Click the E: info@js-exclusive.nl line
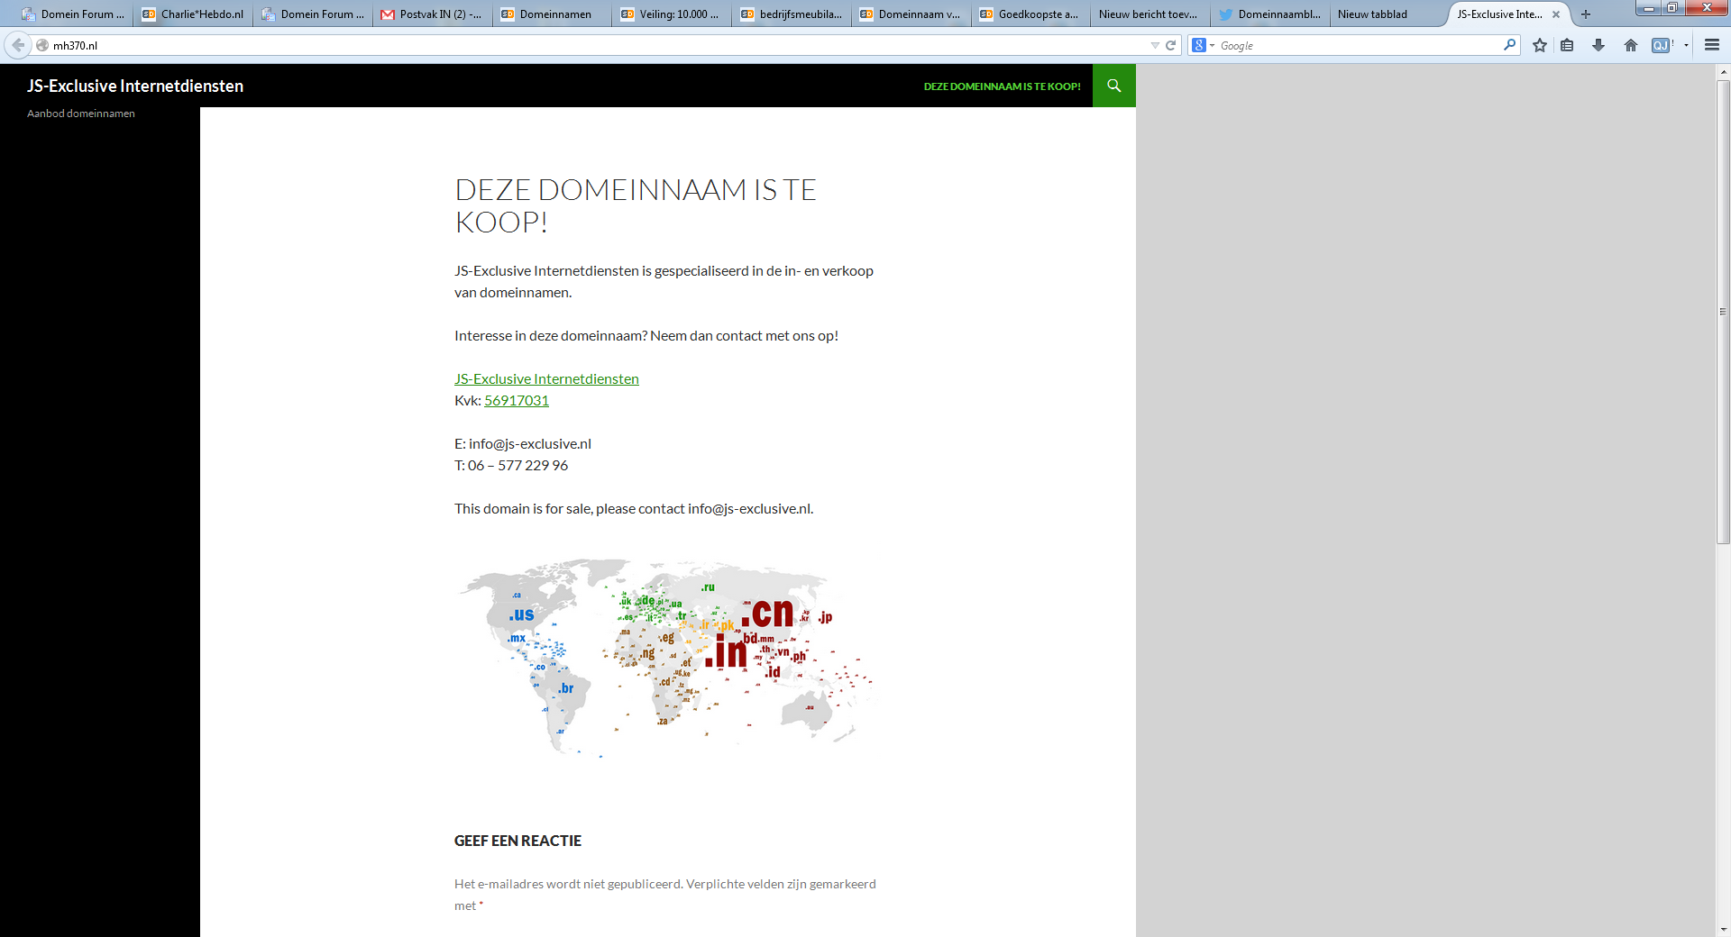The height and width of the screenshot is (937, 1731). coord(523,443)
